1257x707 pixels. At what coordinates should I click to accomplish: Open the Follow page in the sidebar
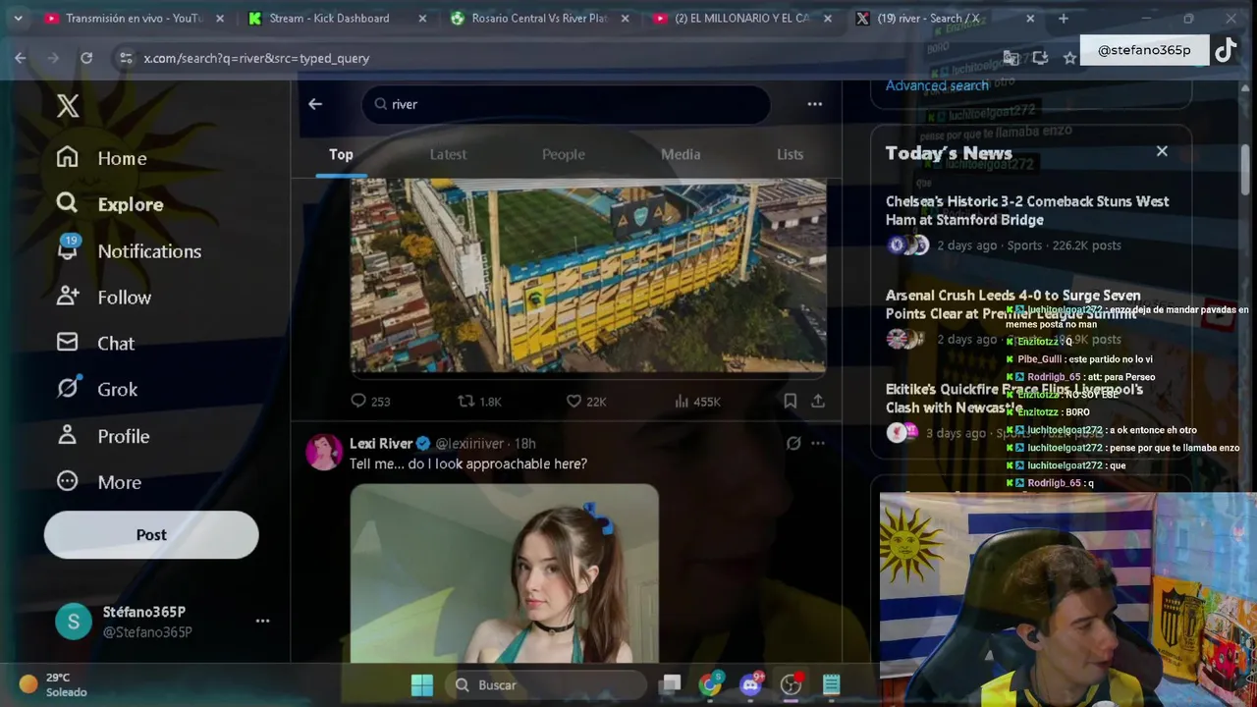pos(104,297)
